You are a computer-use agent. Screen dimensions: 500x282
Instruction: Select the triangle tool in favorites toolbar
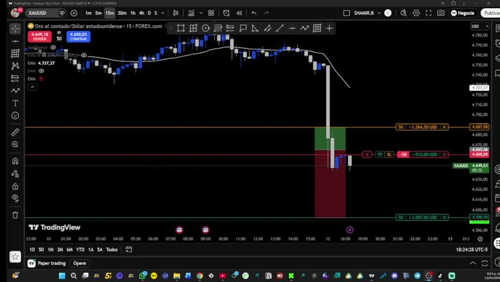(255, 28)
